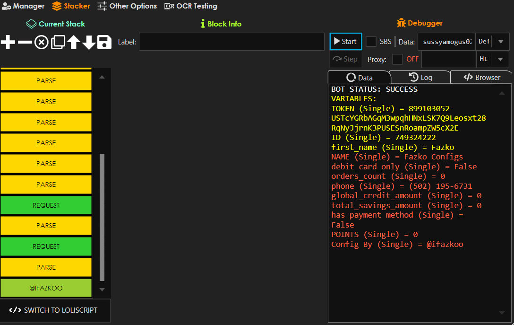Screen dimensions: 514x325
Task: Enable the SBS checkbox in the Debugger
Action: point(371,41)
